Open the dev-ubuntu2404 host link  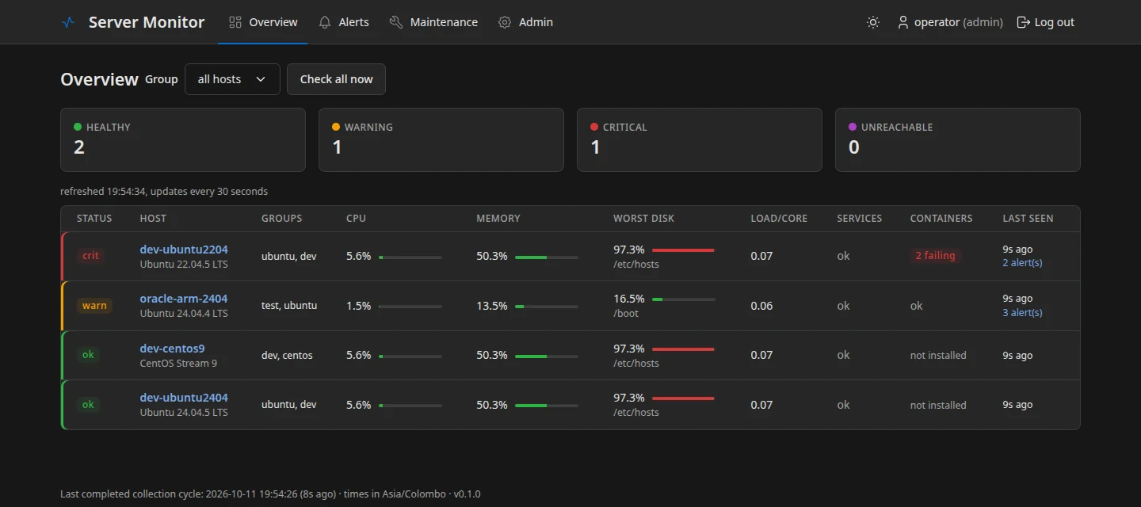pos(184,398)
